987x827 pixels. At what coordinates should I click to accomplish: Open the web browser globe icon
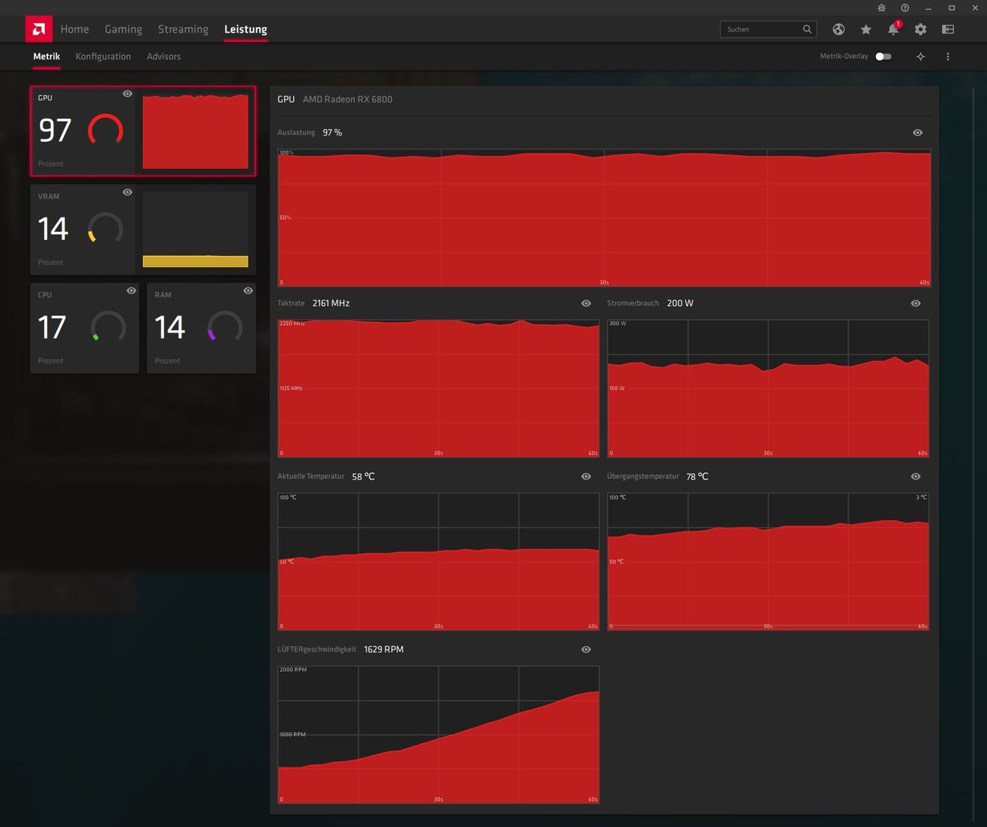[838, 29]
